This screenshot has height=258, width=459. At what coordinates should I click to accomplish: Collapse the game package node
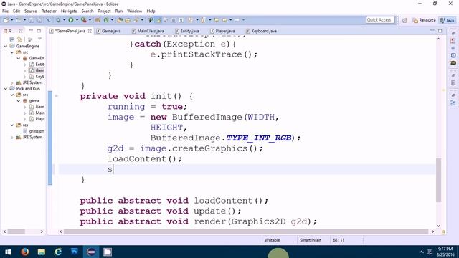click(19, 101)
